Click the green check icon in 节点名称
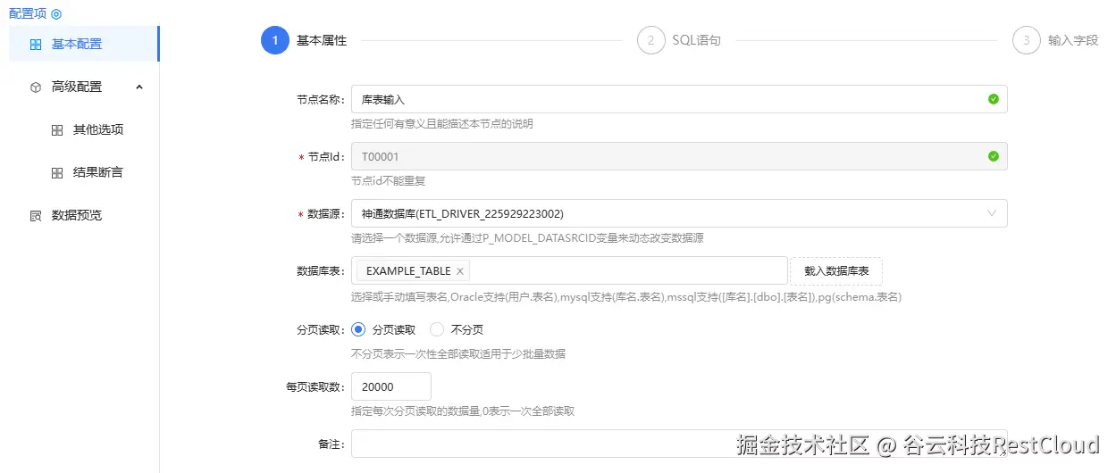1116x473 pixels. click(994, 99)
